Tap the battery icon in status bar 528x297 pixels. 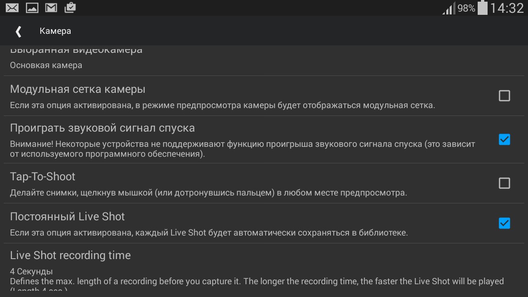[482, 8]
